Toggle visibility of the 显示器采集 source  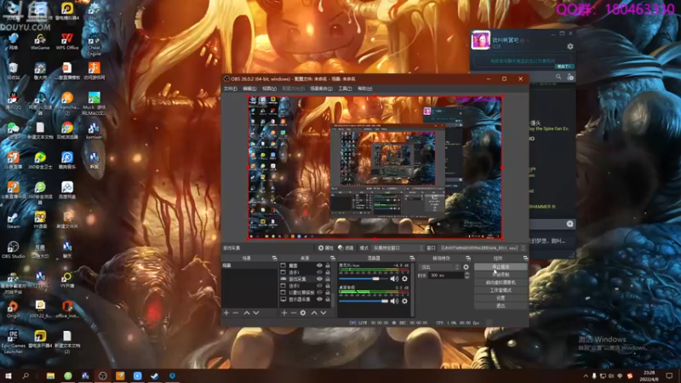pos(320,300)
